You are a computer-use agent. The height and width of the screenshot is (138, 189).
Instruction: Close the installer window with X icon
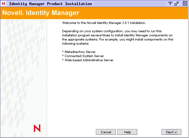185,4
